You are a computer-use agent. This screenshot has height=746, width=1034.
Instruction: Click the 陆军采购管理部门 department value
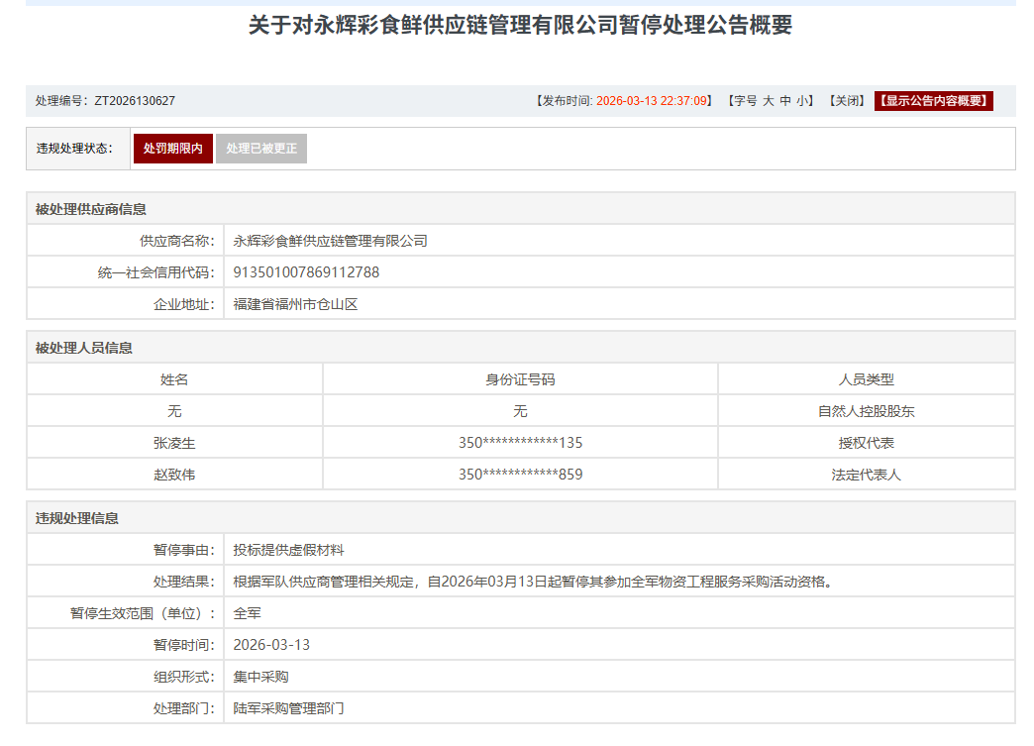coord(288,708)
